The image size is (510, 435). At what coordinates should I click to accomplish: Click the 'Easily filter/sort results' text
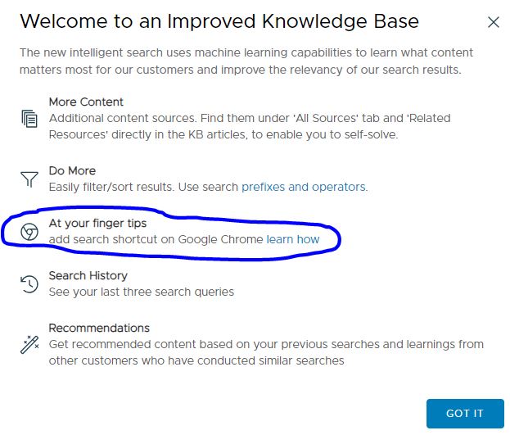pyautogui.click(x=112, y=187)
